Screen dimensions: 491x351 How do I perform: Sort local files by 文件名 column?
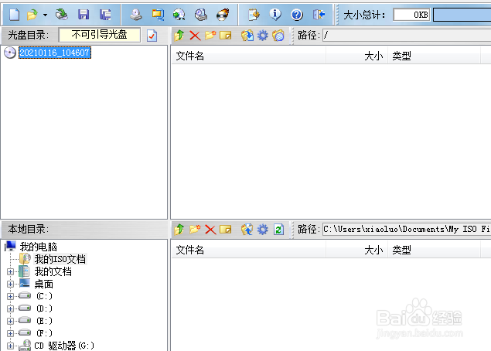tap(249, 250)
